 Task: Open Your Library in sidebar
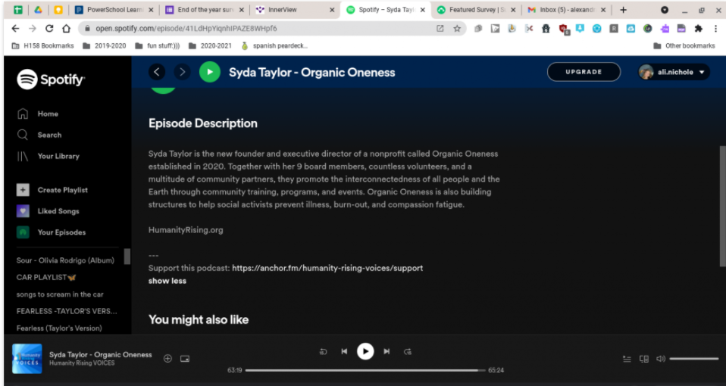pos(49,156)
